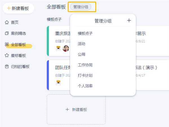Click the girl avatar on 重庆旅游 card
This screenshot has width=169, height=127.
click(66, 49)
